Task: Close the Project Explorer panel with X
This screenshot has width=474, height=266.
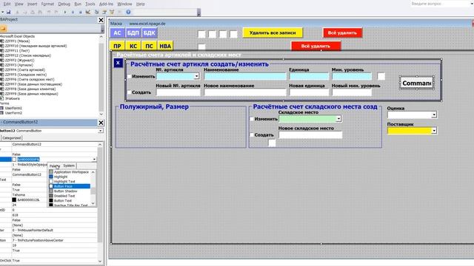Action: click(x=101, y=20)
